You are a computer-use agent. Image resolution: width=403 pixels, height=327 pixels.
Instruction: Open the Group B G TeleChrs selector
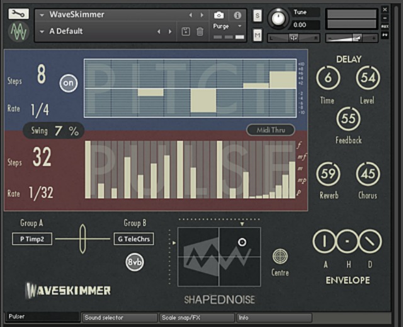coord(134,239)
